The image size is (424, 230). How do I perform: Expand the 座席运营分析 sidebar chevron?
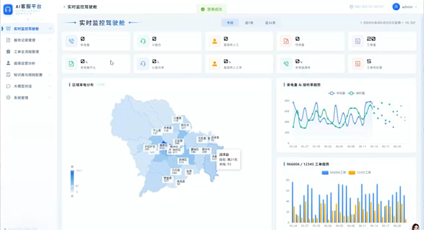(51, 63)
